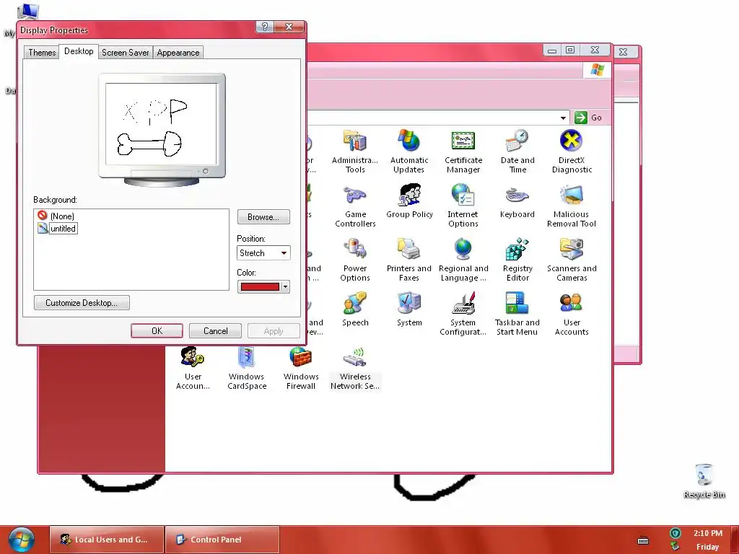Open Keyboard settings icon
The height and width of the screenshot is (554, 739).
tap(517, 201)
